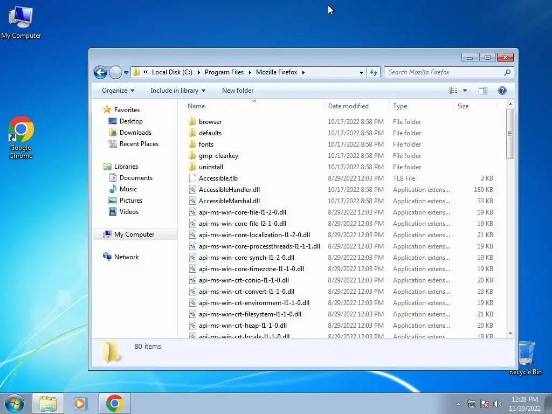This screenshot has width=552, height=414.
Task: Open the Include in library menu
Action: click(x=178, y=91)
